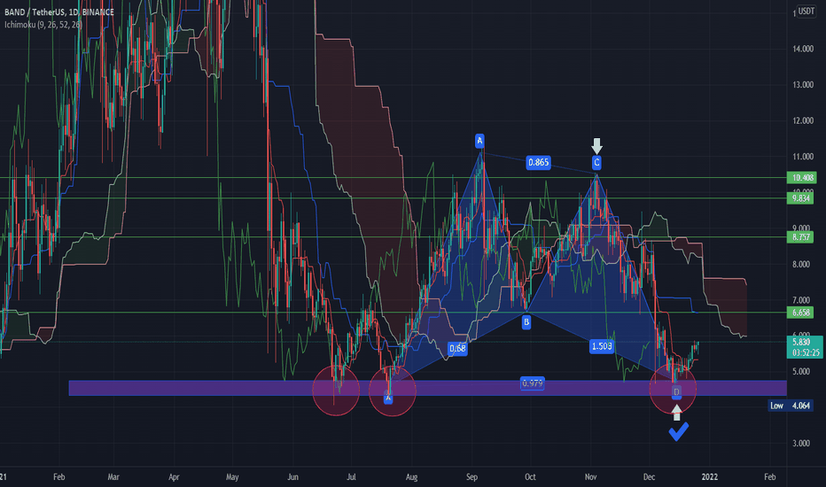Click the Mar label on time axis
The height and width of the screenshot is (487, 826).
pyautogui.click(x=113, y=477)
